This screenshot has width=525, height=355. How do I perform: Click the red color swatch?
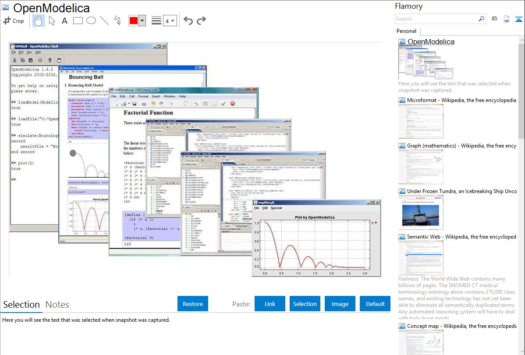coord(133,21)
